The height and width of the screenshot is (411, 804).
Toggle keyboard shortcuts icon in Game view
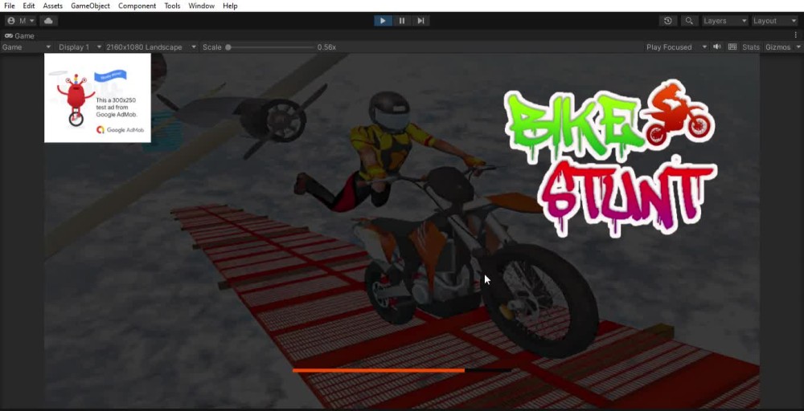click(x=732, y=47)
